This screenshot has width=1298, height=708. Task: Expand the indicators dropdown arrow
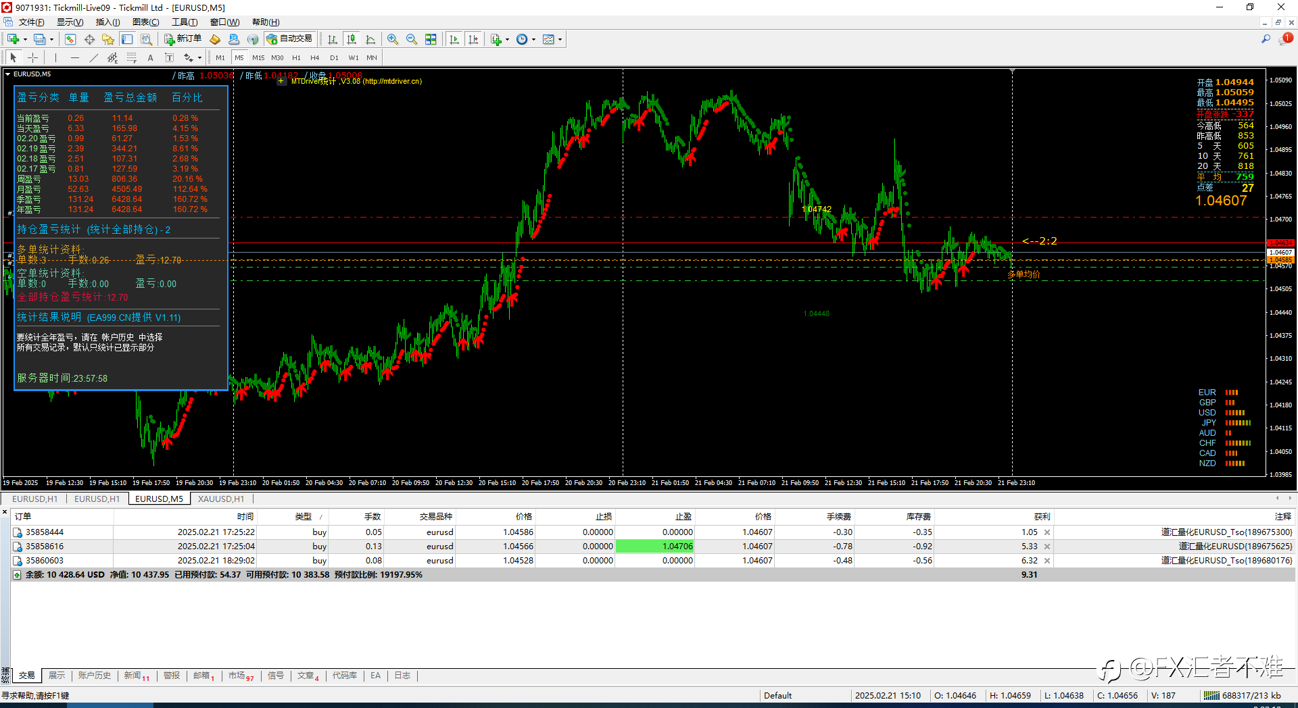(507, 39)
